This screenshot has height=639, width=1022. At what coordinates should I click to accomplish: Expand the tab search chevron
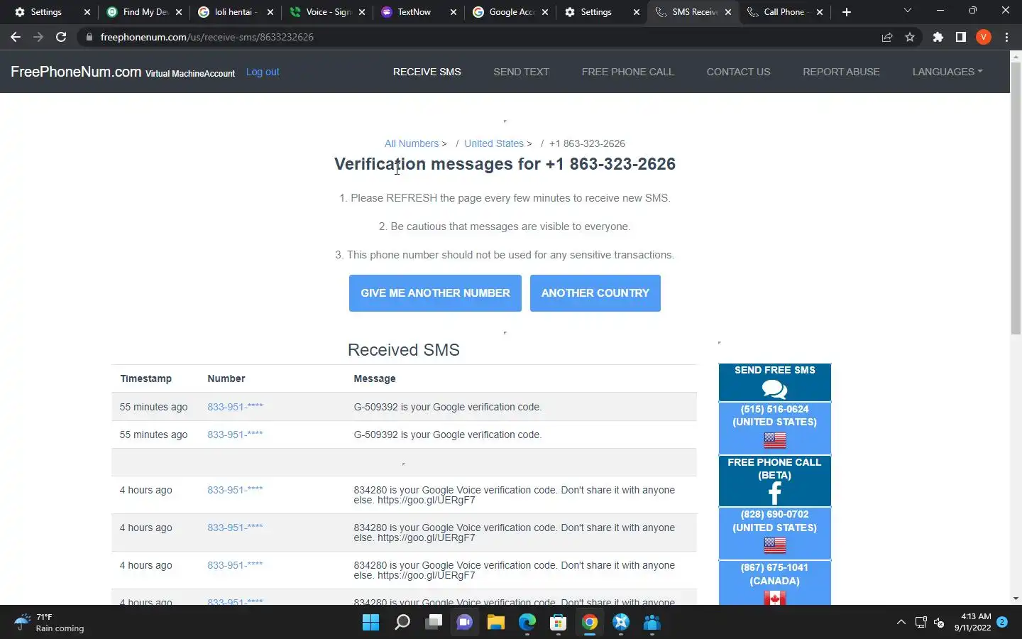tap(907, 11)
